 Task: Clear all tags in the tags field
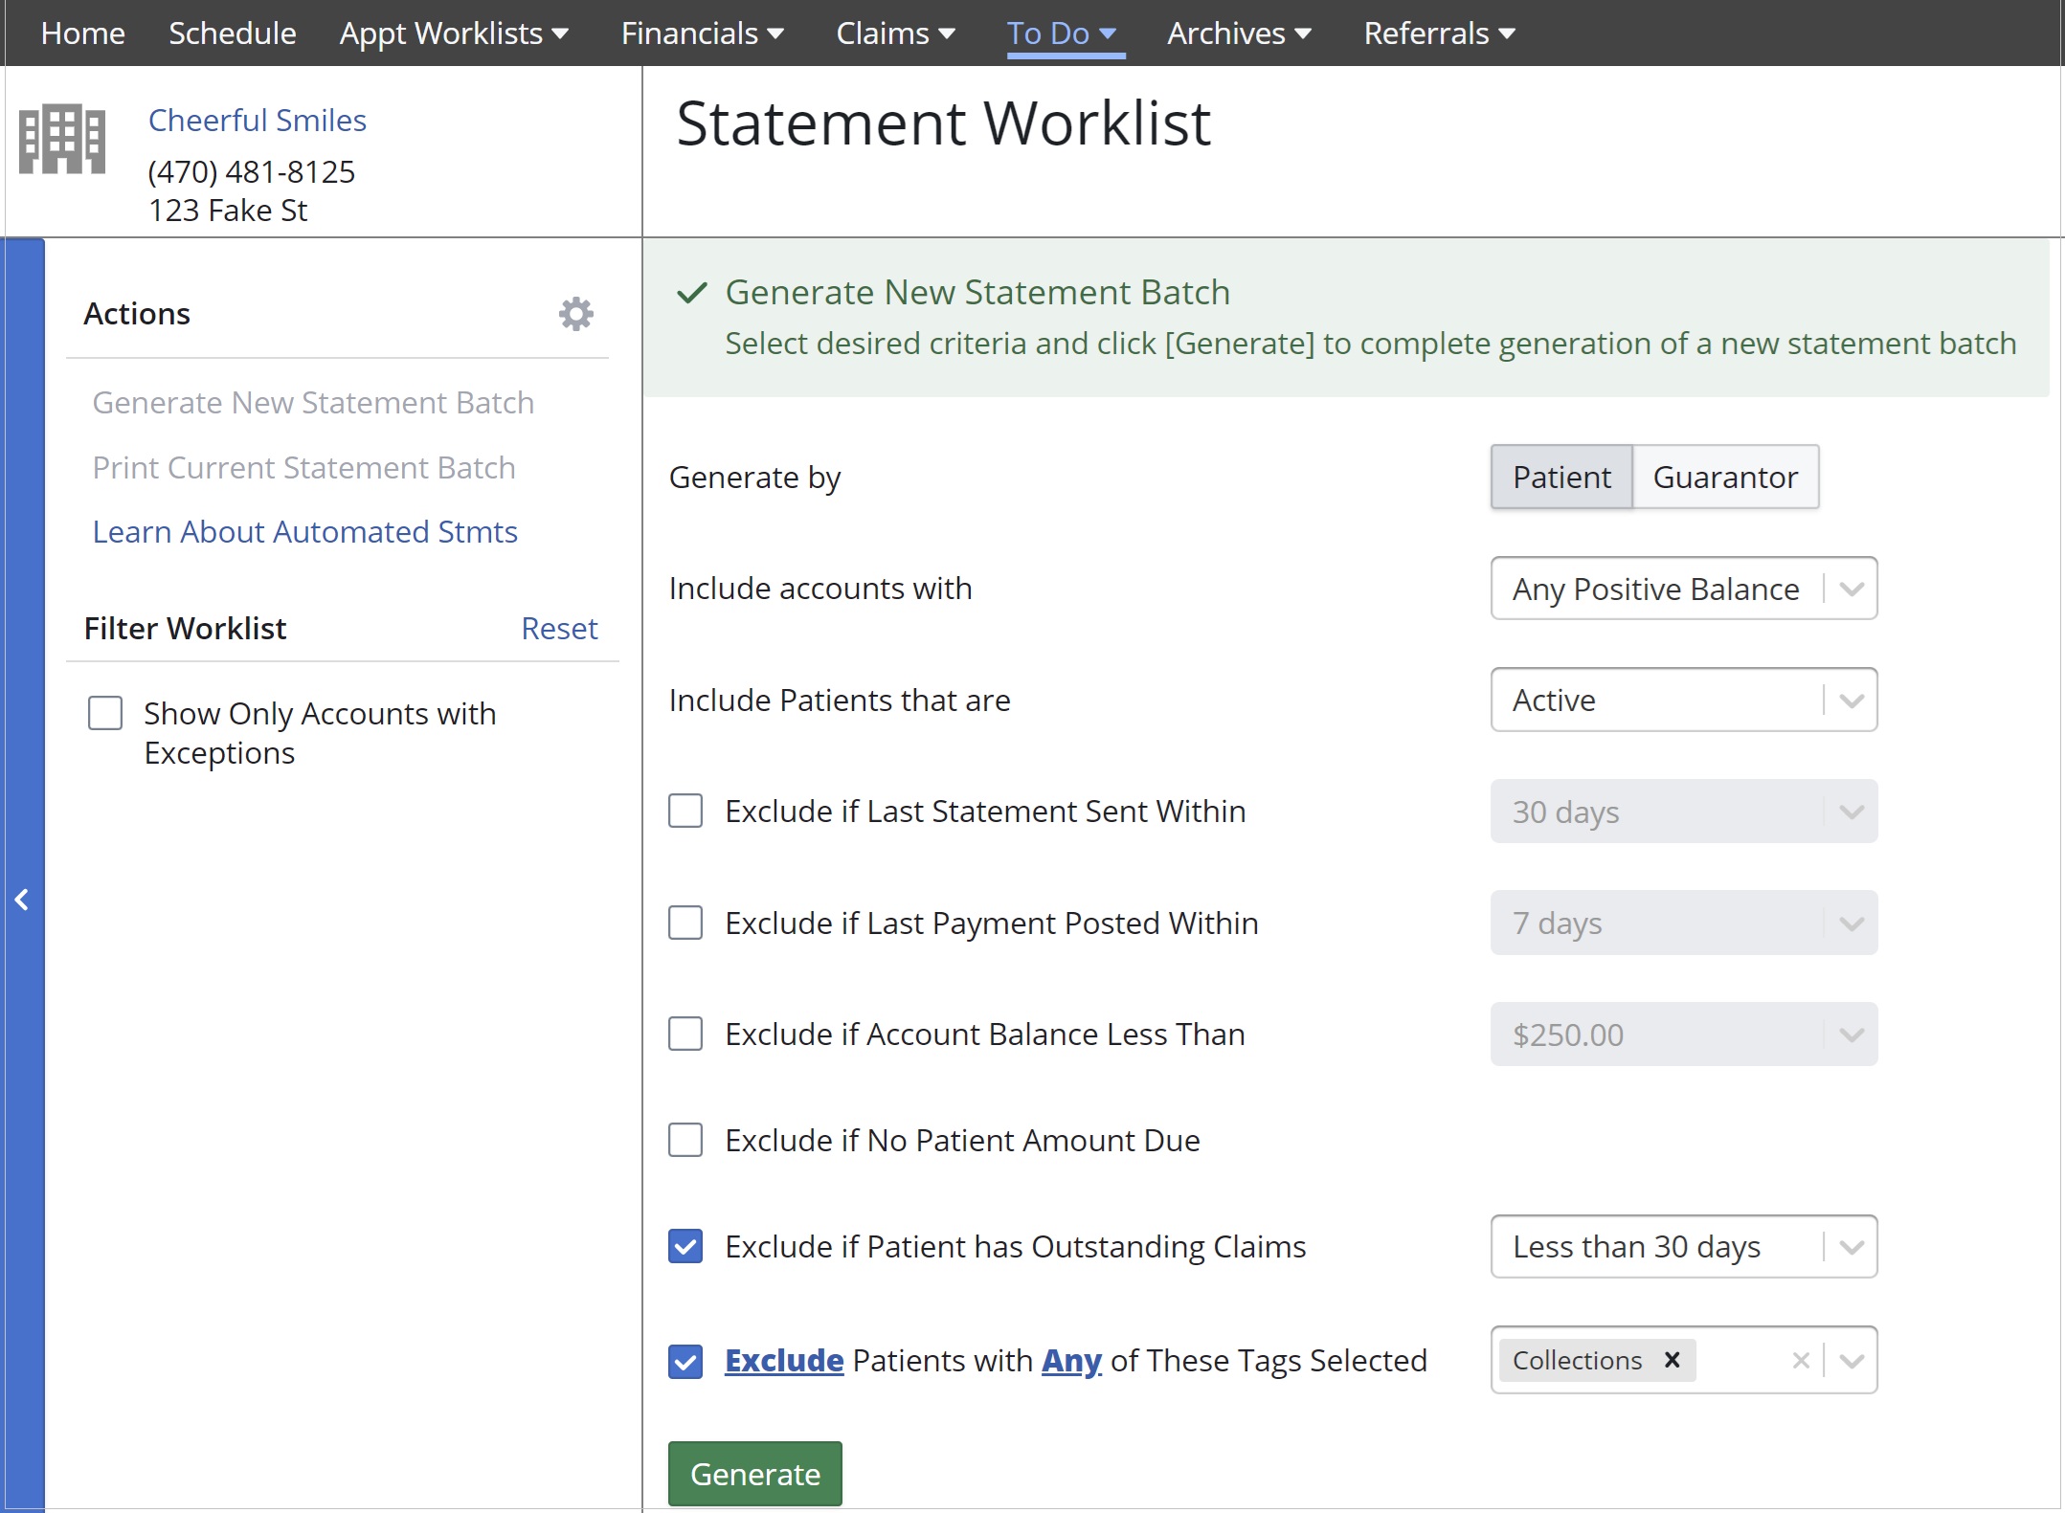click(1800, 1360)
